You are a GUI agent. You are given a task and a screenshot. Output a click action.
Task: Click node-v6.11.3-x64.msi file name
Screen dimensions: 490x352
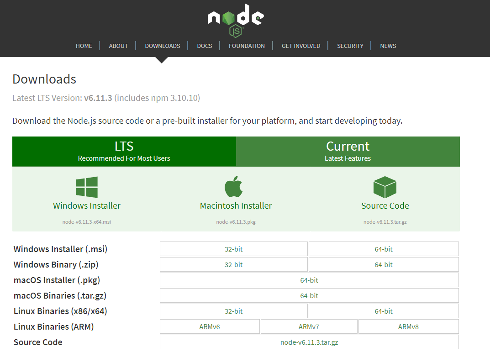point(87,222)
